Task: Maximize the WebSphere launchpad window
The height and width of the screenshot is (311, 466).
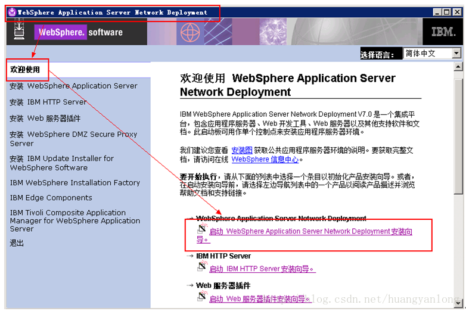Action: point(447,12)
